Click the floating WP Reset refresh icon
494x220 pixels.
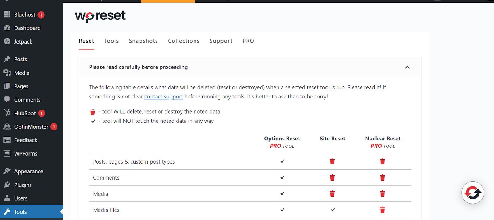472,193
